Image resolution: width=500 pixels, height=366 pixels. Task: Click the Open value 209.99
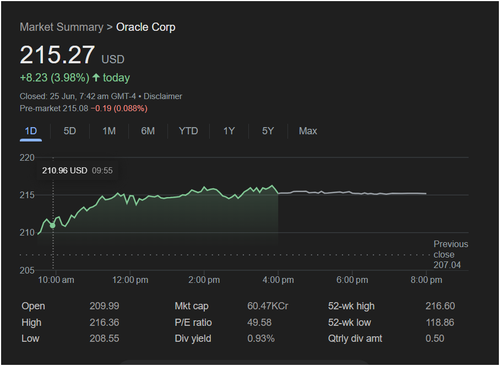click(x=104, y=306)
